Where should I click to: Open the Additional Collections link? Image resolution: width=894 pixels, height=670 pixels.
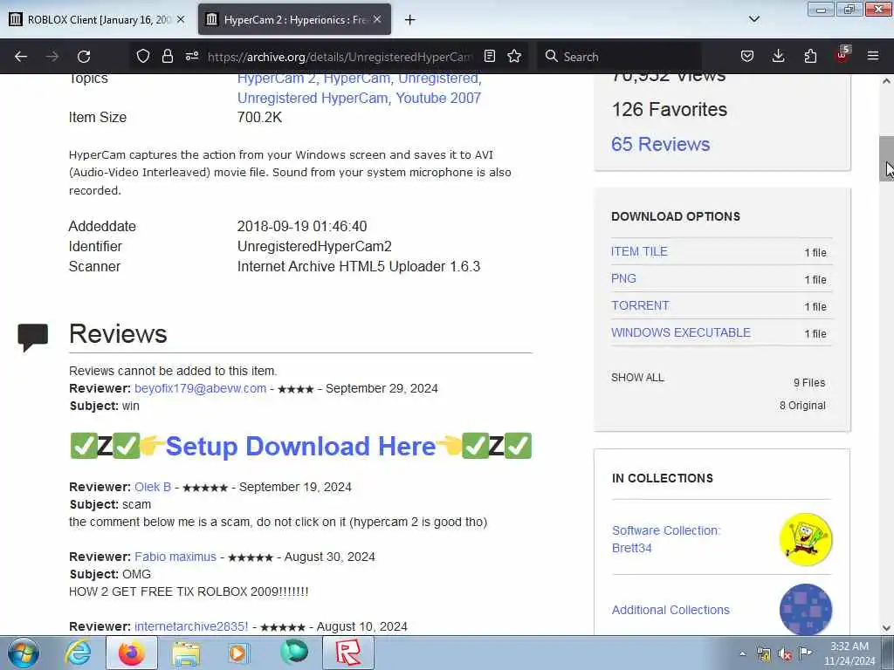[x=670, y=610]
